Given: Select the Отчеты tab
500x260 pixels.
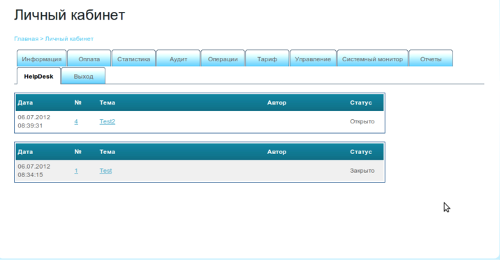Looking at the screenshot, I should [x=431, y=59].
